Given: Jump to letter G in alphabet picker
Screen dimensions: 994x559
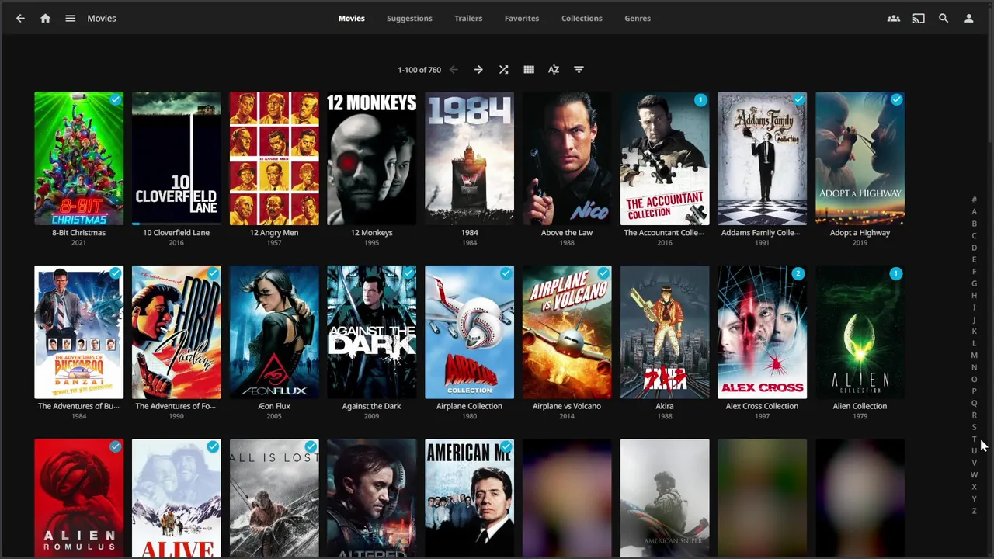Looking at the screenshot, I should (974, 283).
